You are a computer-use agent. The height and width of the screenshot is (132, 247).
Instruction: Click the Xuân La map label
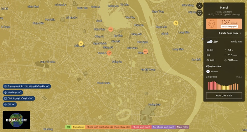[95, 7]
